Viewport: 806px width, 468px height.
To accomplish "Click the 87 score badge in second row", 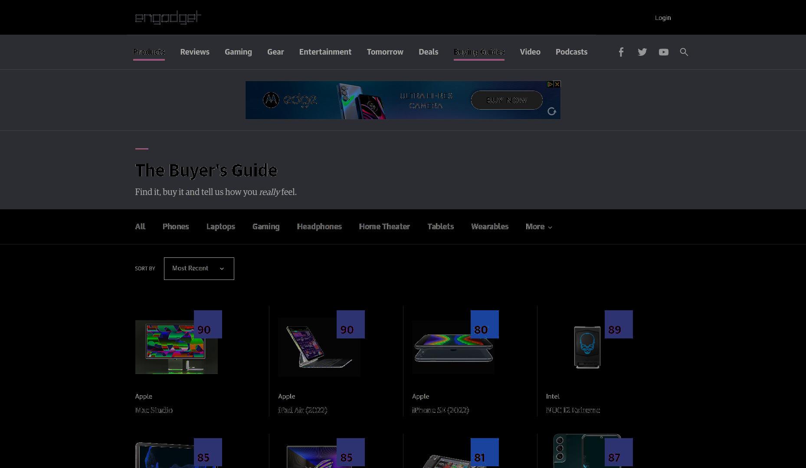I will pyautogui.click(x=619, y=452).
